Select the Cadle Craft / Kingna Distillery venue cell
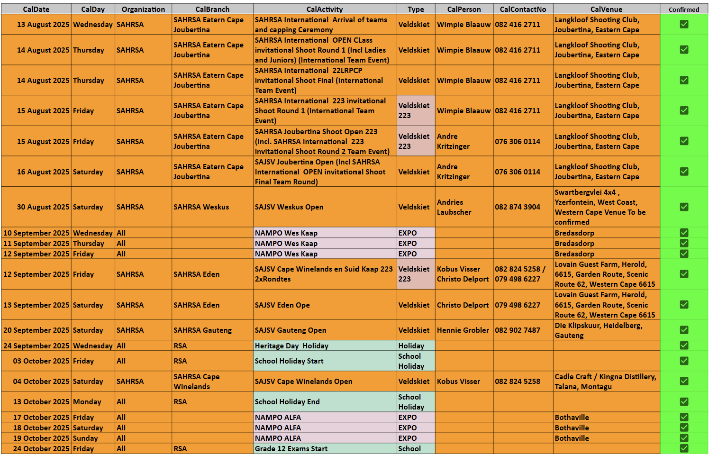 click(x=607, y=381)
